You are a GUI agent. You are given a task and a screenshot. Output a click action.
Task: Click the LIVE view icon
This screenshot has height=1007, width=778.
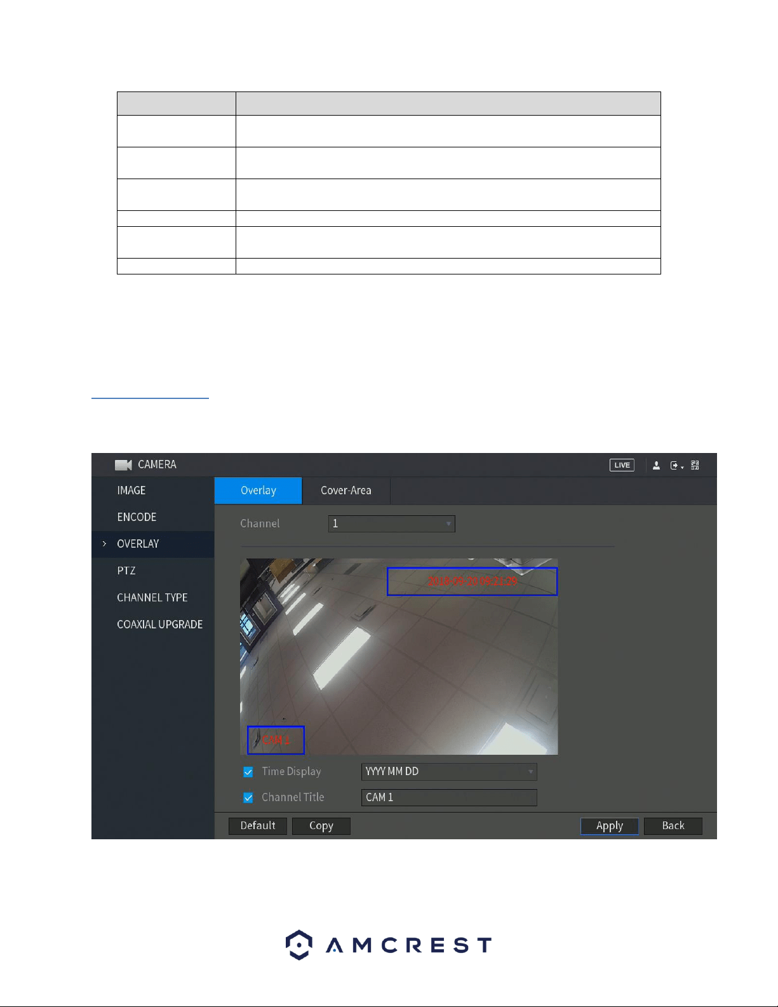[622, 465]
